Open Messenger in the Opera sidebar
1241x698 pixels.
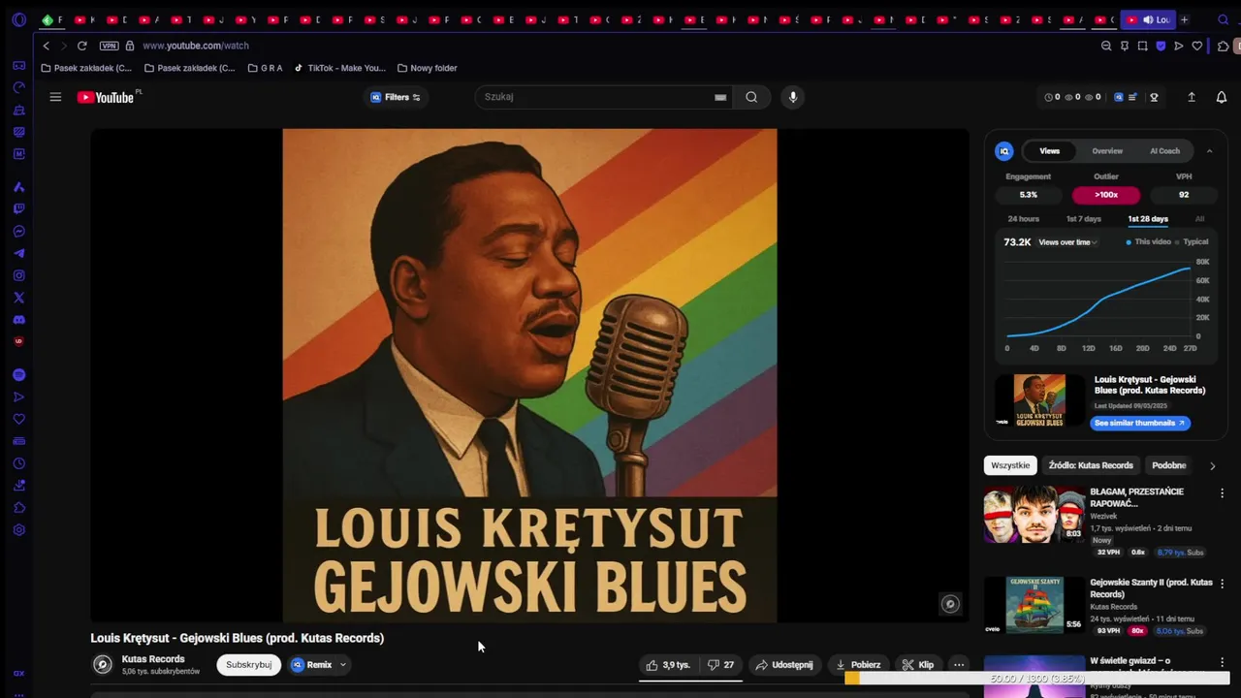[18, 232]
